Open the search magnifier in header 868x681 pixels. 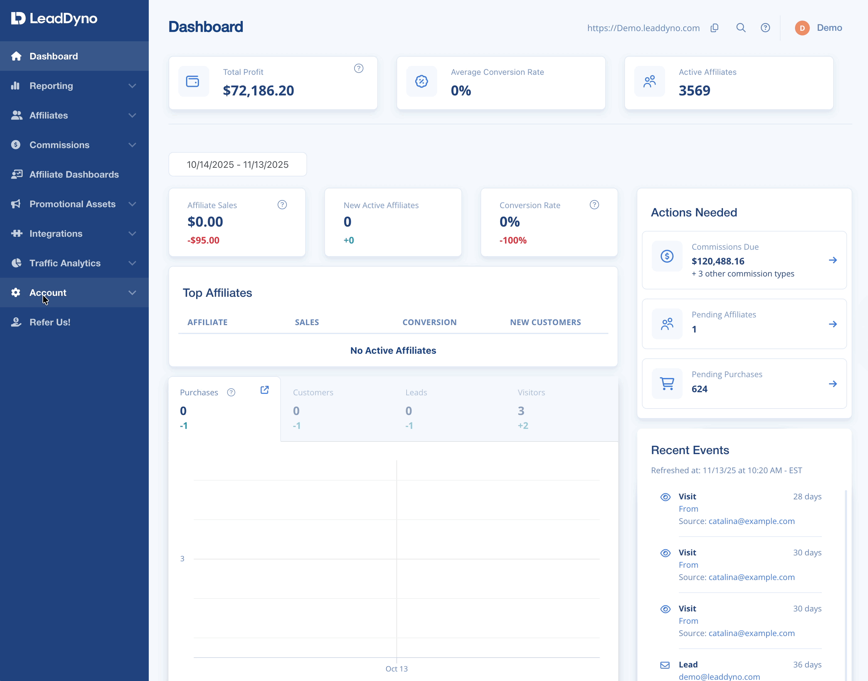pyautogui.click(x=741, y=27)
